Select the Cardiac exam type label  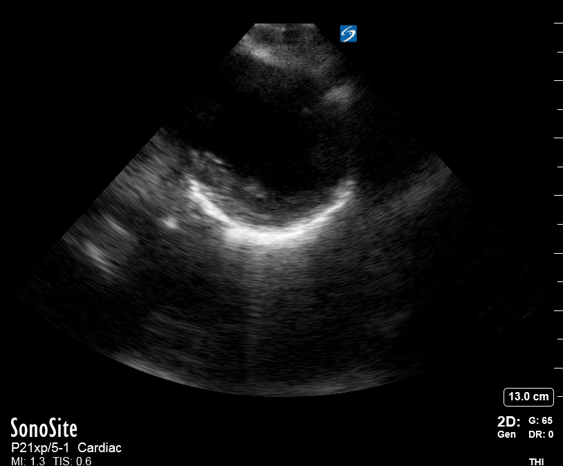point(100,448)
